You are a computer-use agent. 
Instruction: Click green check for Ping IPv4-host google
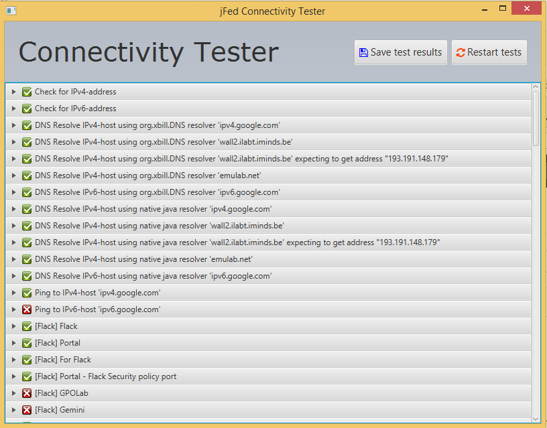pos(27,293)
